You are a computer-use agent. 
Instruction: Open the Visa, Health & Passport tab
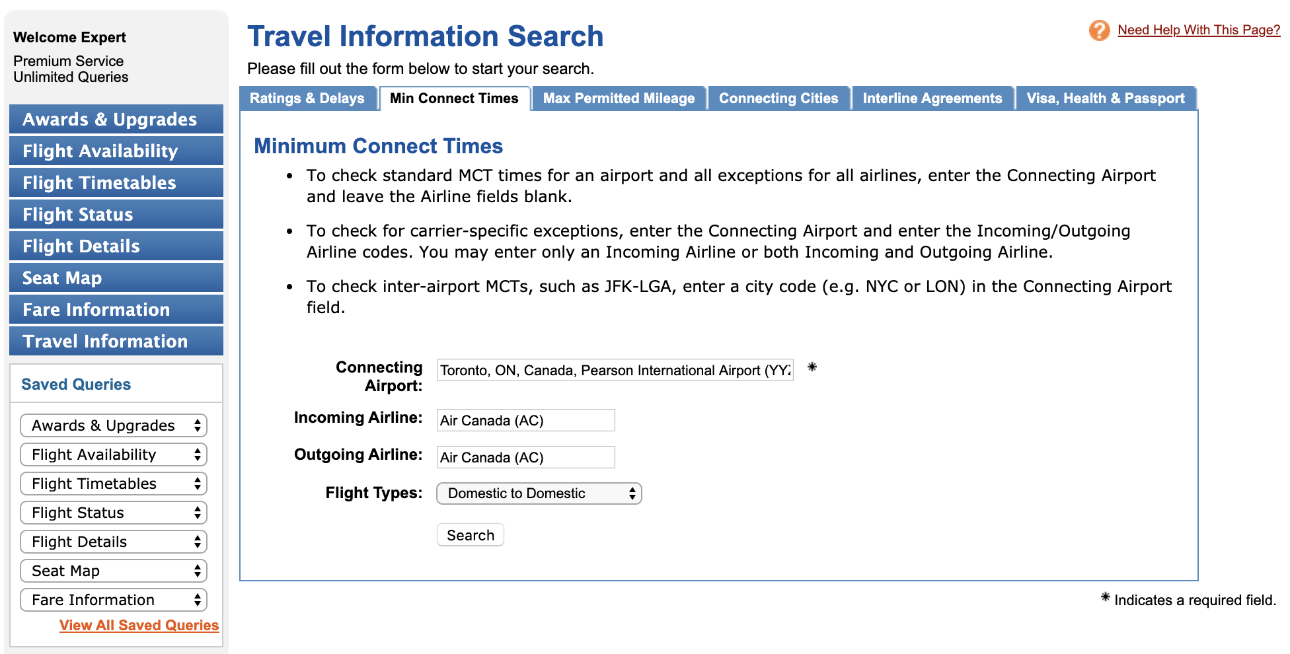point(1106,98)
